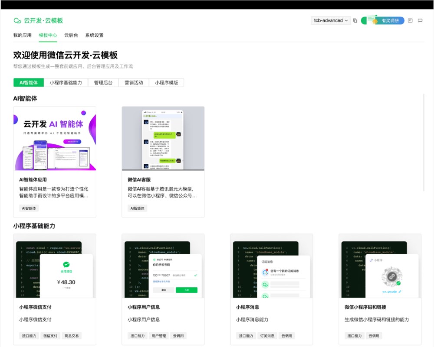Open feedback via the chat bubble icon

click(420, 20)
